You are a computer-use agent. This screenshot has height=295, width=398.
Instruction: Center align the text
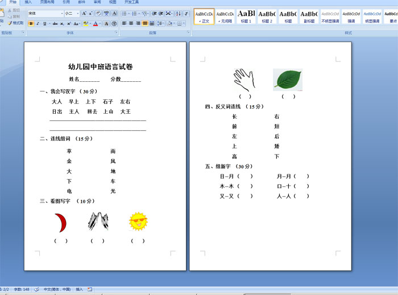click(x=131, y=23)
